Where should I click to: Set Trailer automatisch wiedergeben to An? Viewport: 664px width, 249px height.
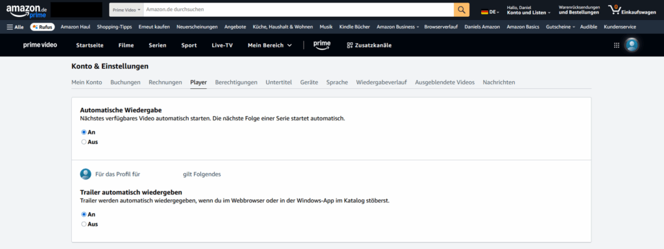click(84, 214)
